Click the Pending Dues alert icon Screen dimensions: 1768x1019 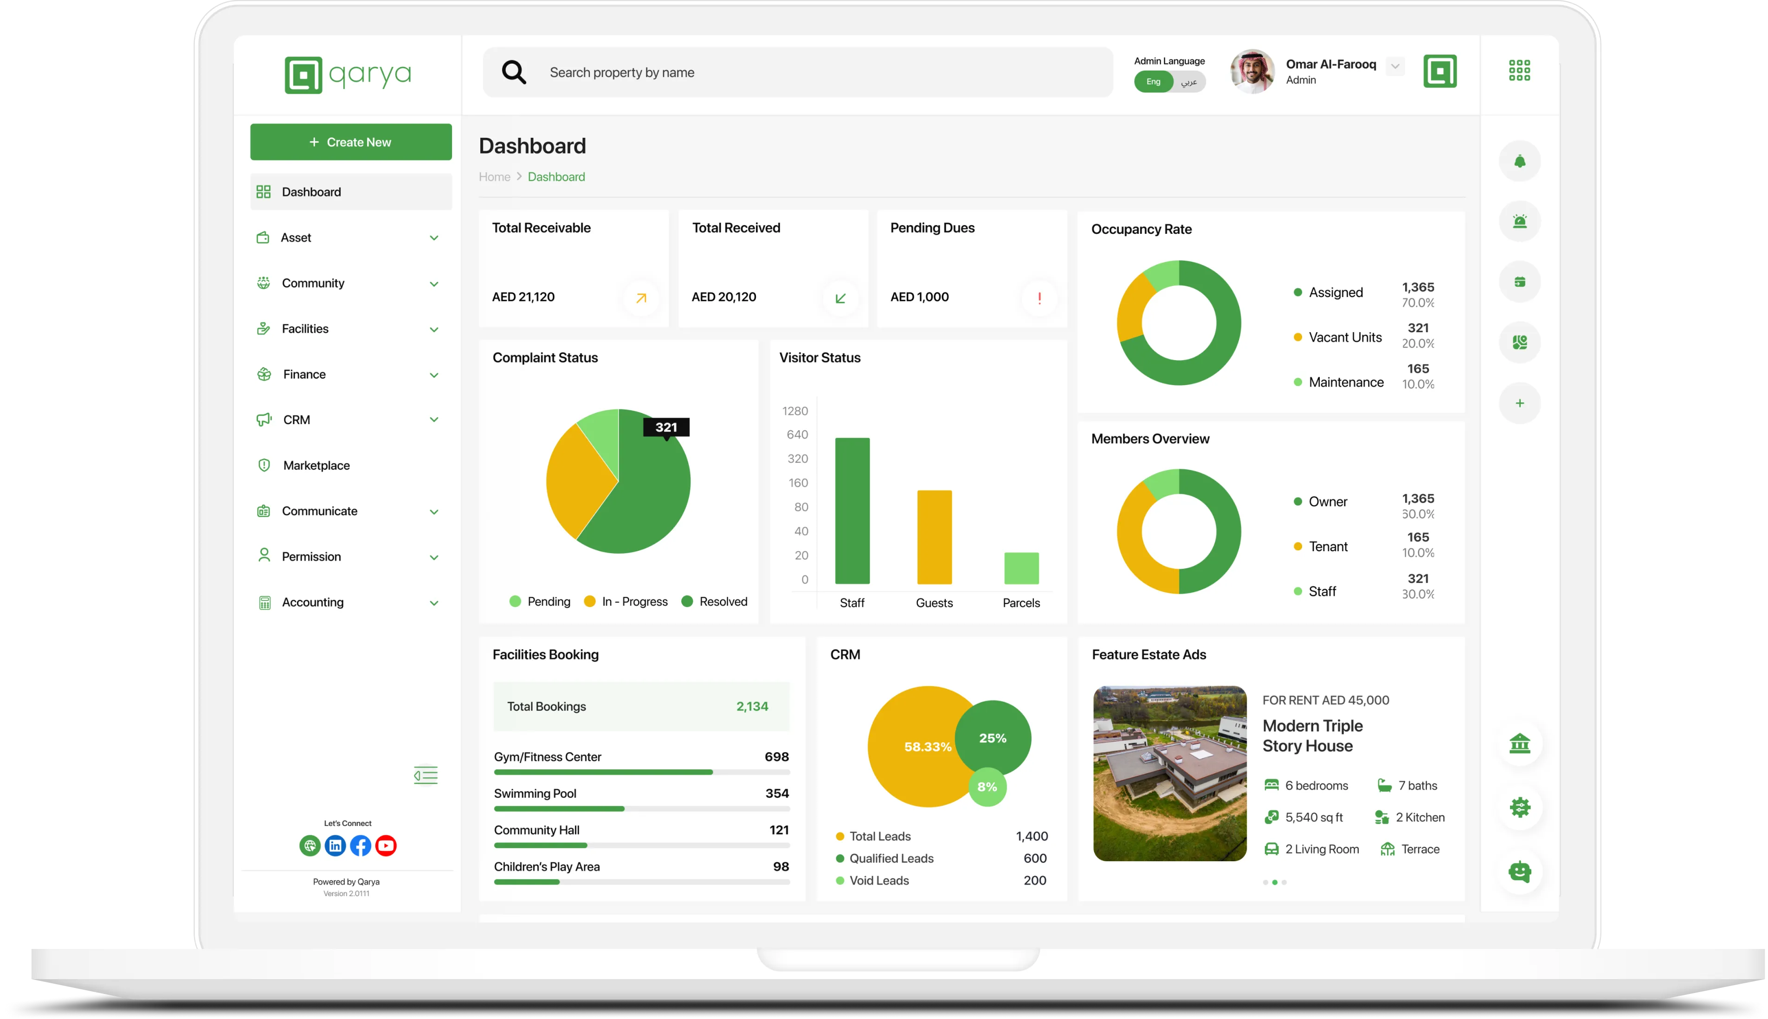[1039, 297]
